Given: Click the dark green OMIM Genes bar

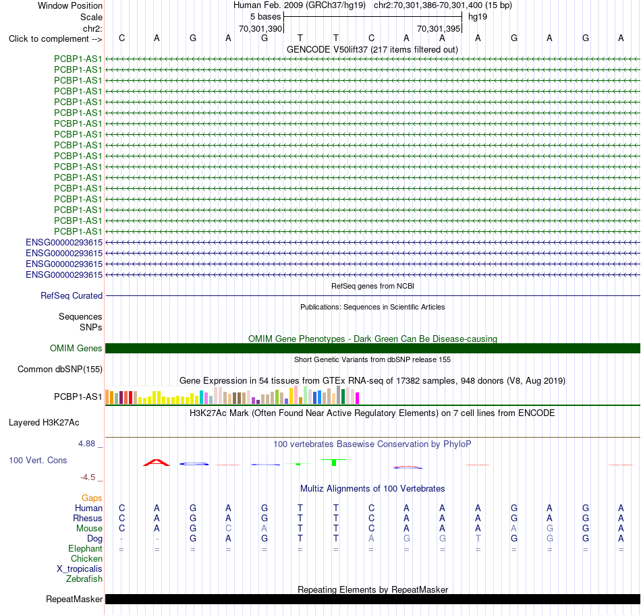Looking at the screenshot, I should (372, 348).
